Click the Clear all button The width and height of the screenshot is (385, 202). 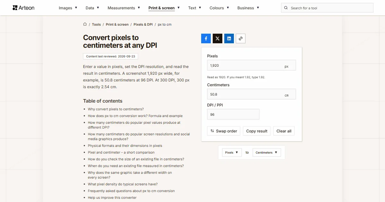point(284,131)
